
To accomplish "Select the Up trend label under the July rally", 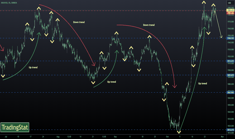I will click(33, 67).
